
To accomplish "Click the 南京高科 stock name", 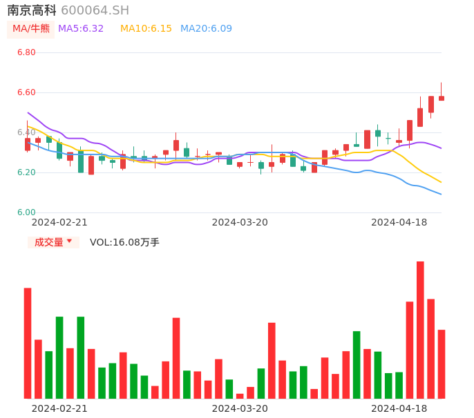I will click(32, 10).
